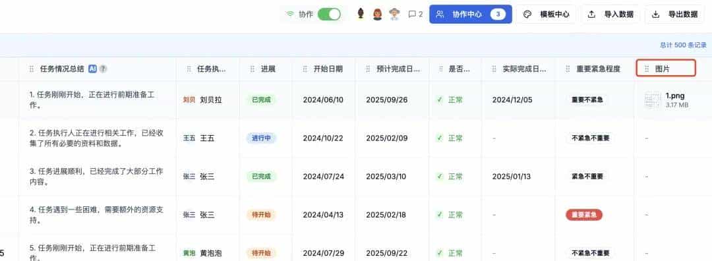712x261 pixels.
Task: Click drag handle of 开始日期 column
Action: [305, 69]
